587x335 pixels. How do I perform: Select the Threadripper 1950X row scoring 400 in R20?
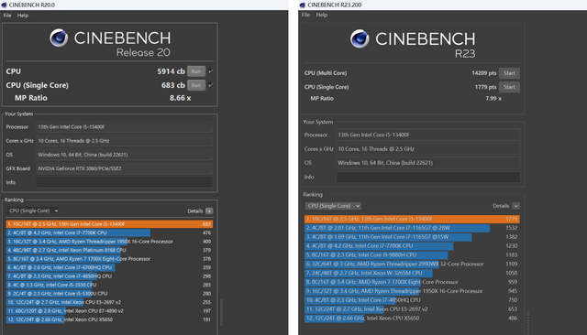[x=109, y=242]
